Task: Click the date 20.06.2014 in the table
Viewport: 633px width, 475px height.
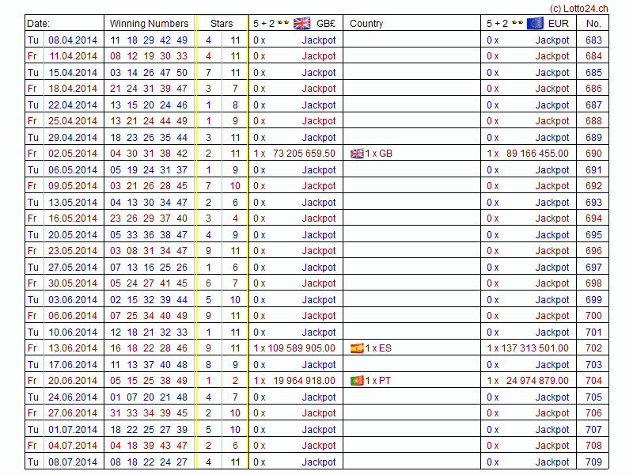Action: click(73, 381)
